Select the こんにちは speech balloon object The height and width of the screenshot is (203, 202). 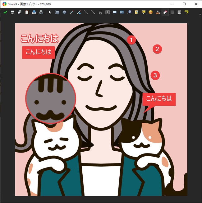[x=159, y=99]
